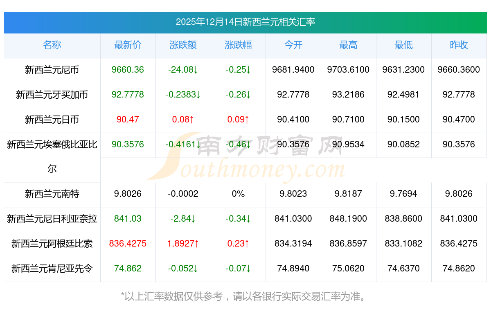Select the 最高 column header

pos(348,45)
